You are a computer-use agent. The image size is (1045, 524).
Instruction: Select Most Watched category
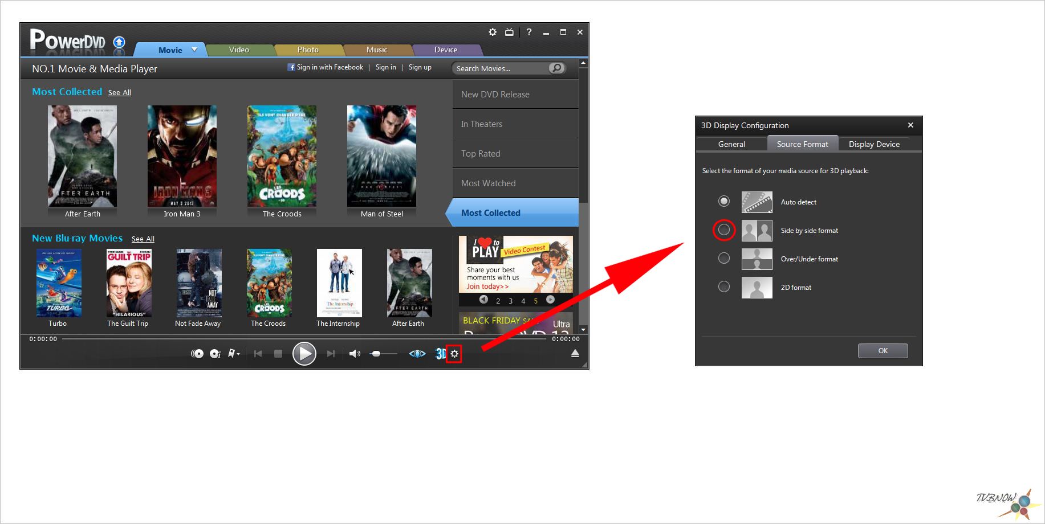pyautogui.click(x=515, y=183)
